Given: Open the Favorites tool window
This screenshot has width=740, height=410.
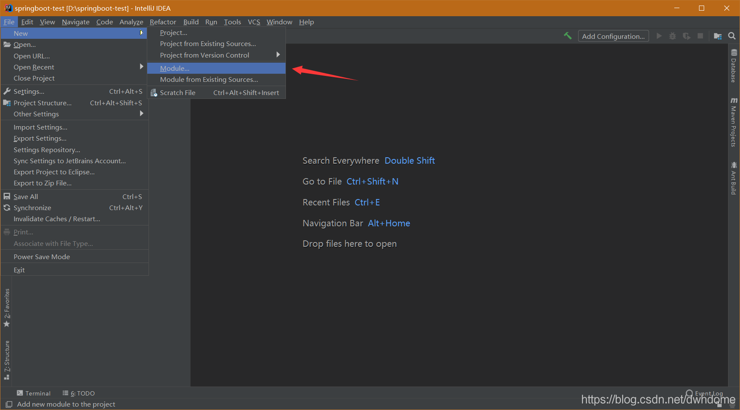Looking at the screenshot, I should tap(6, 308).
